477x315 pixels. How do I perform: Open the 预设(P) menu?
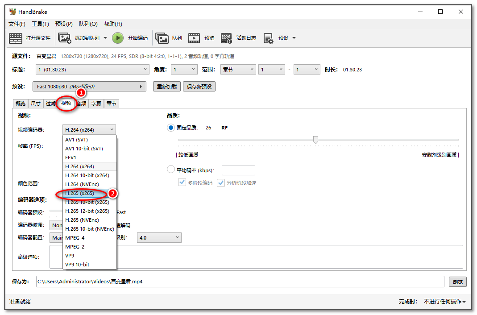pyautogui.click(x=64, y=24)
